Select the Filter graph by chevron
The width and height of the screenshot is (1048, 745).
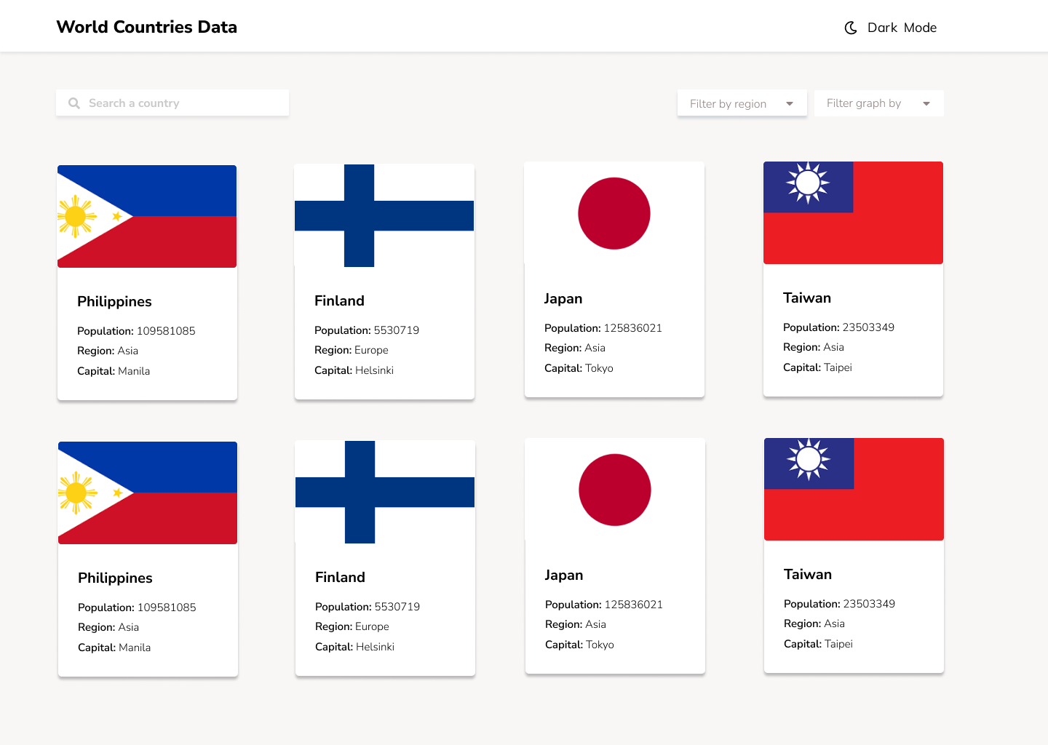click(x=926, y=103)
